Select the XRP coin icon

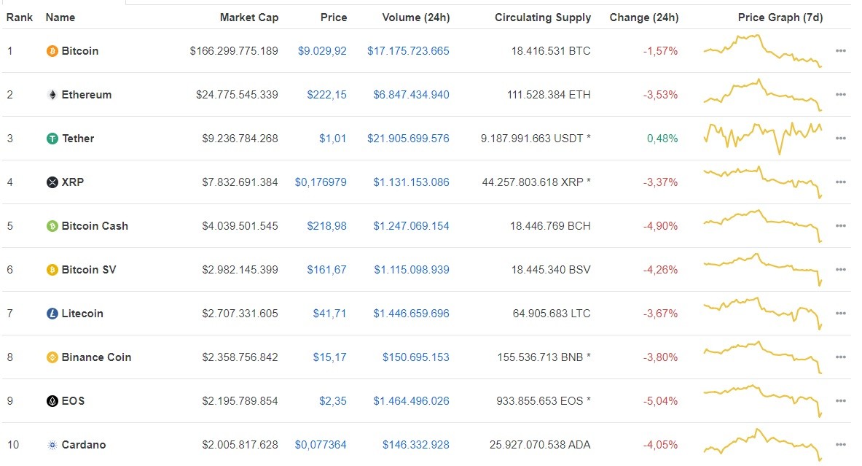[51, 182]
